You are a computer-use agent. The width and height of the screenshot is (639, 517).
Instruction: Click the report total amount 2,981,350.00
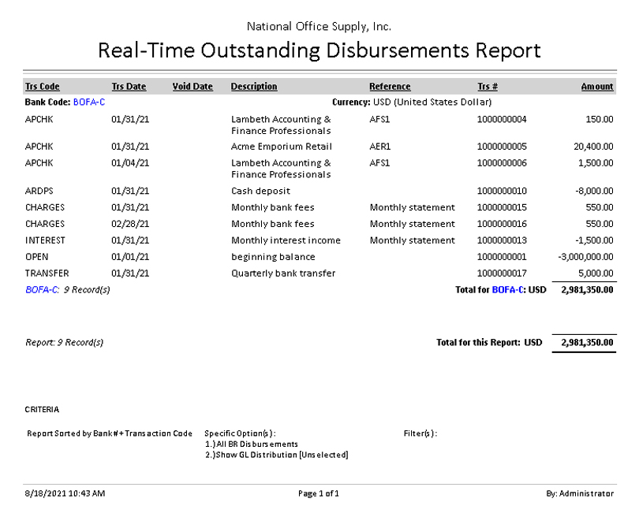click(587, 343)
